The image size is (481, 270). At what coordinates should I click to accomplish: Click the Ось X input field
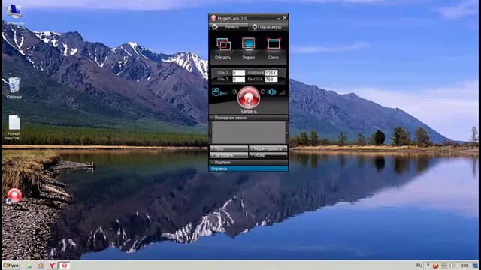[239, 73]
